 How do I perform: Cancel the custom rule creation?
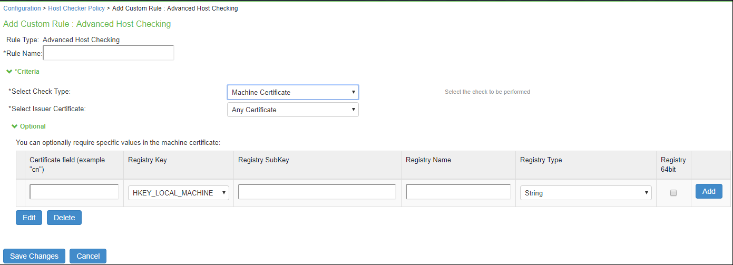(x=88, y=256)
